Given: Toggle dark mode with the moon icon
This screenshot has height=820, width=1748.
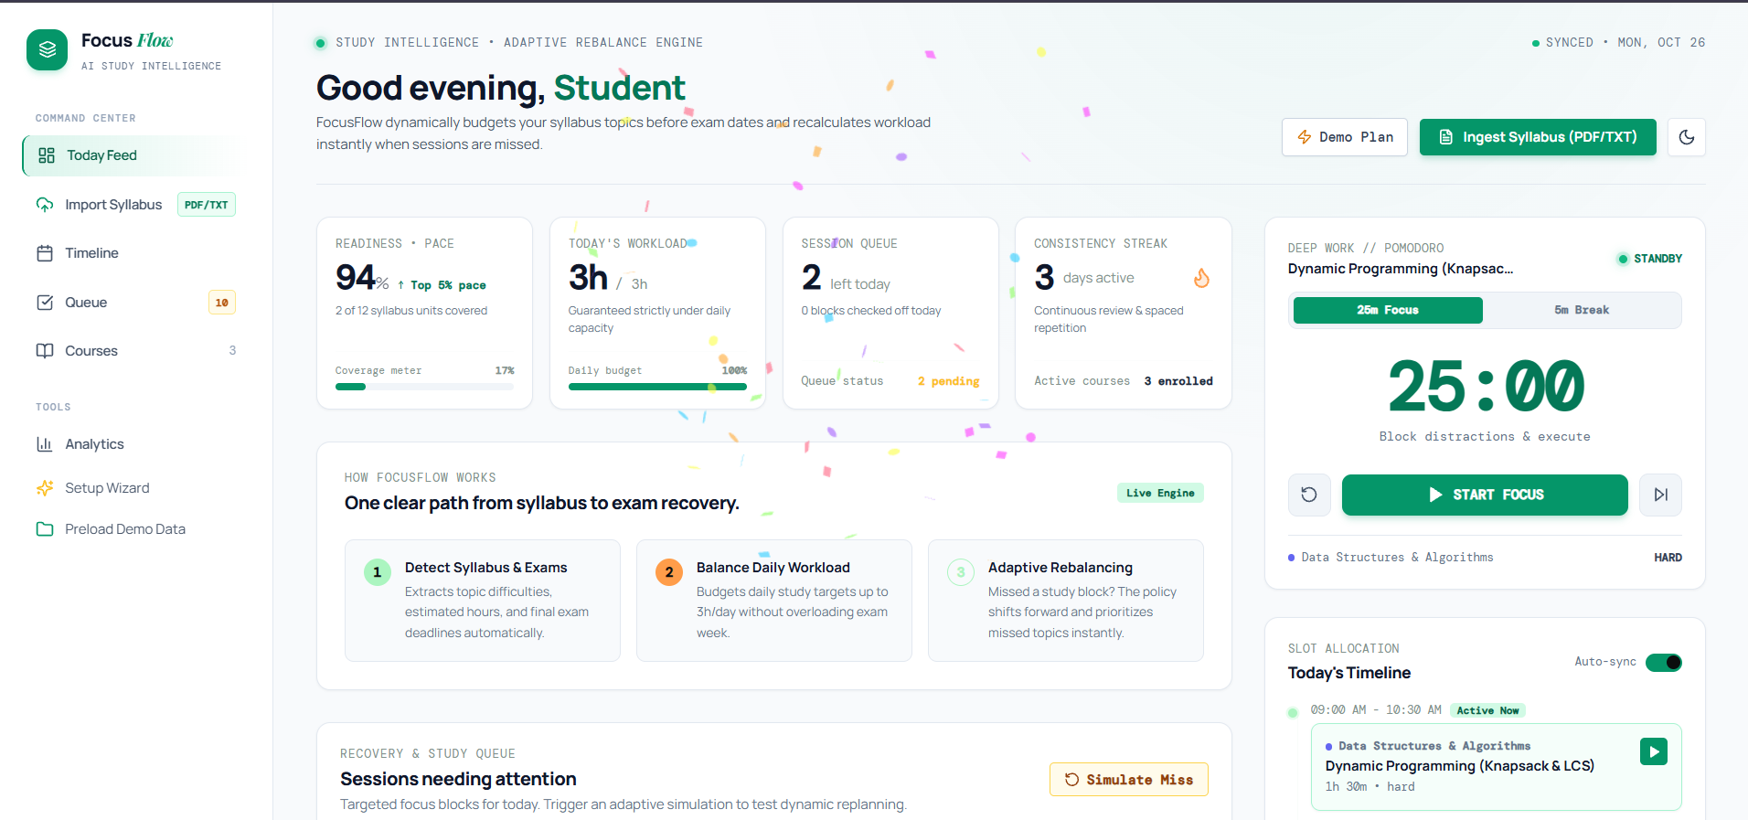Looking at the screenshot, I should click(x=1687, y=137).
